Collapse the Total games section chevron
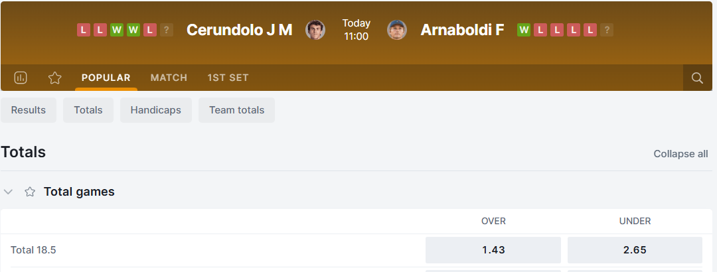The height and width of the screenshot is (272, 717). (x=9, y=192)
